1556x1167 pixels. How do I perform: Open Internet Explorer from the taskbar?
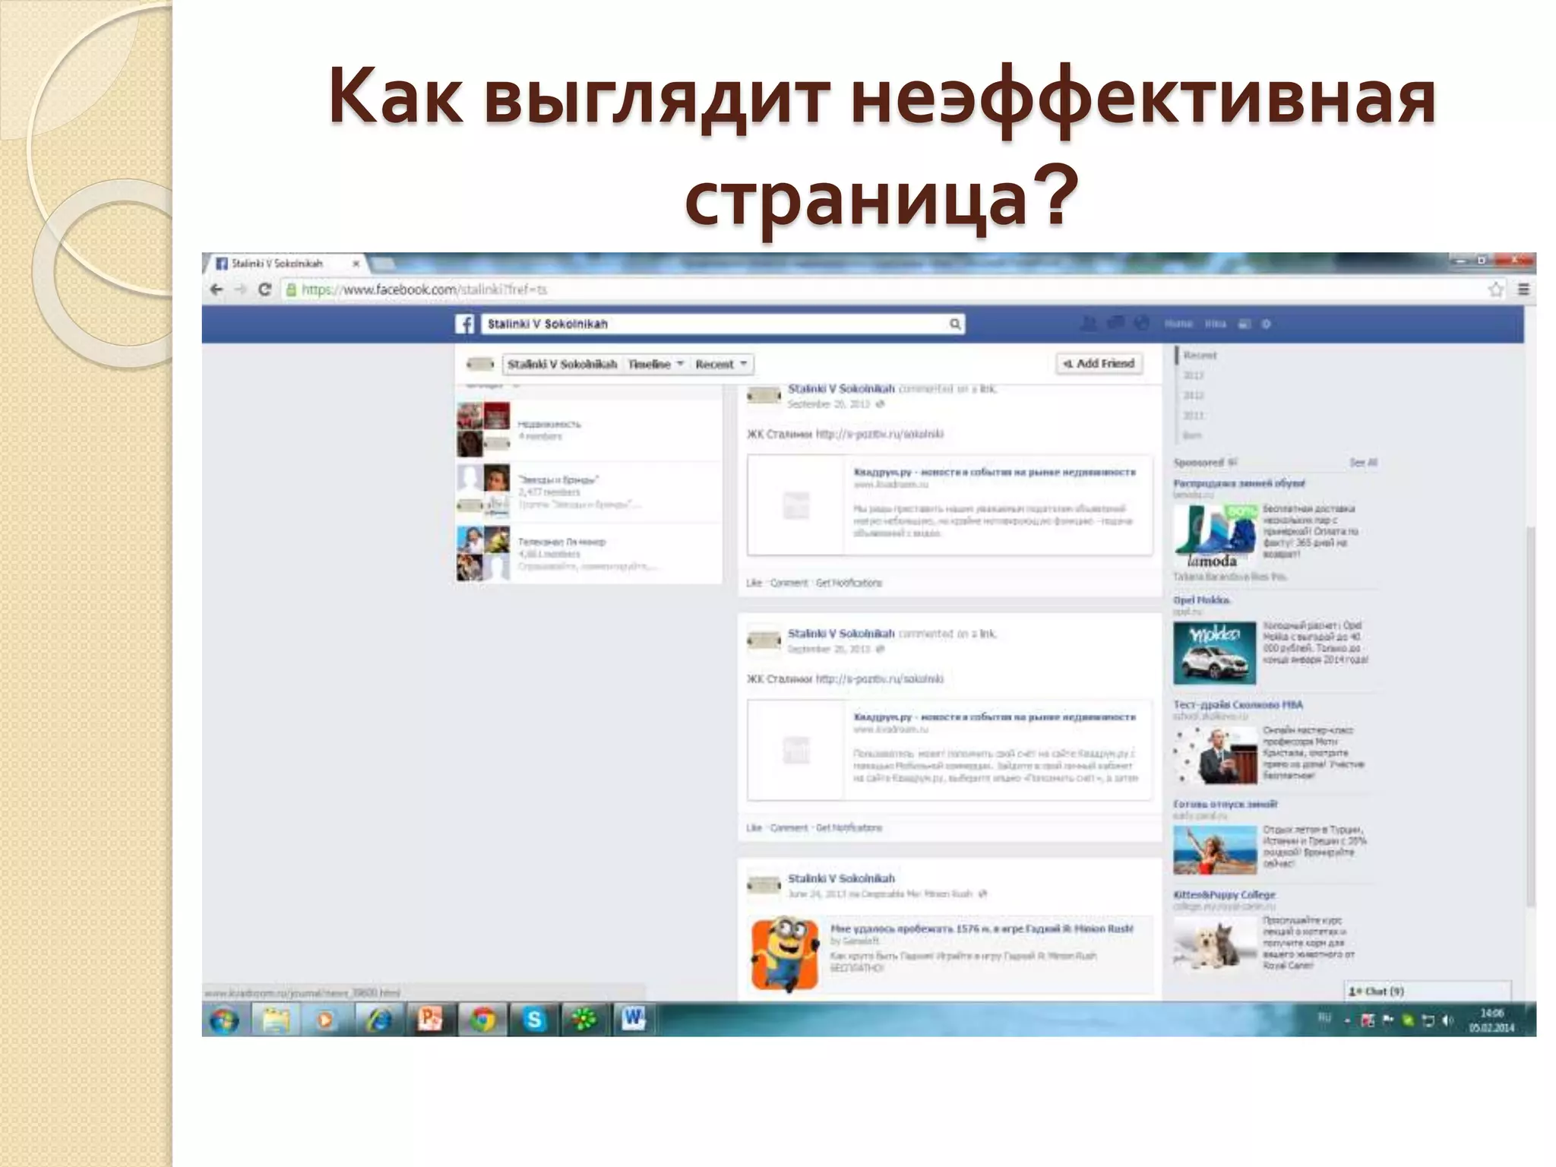click(378, 1020)
